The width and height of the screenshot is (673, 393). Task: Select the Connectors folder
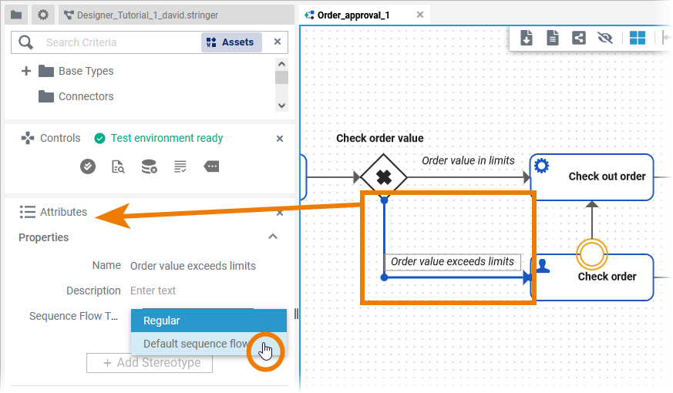click(x=76, y=96)
